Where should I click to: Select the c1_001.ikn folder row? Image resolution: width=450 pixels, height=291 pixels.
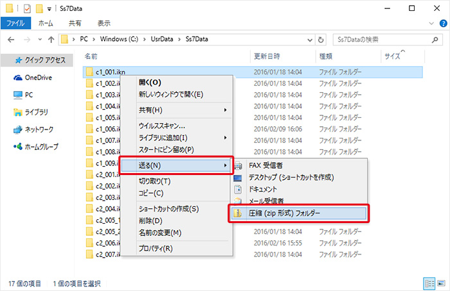[253, 72]
